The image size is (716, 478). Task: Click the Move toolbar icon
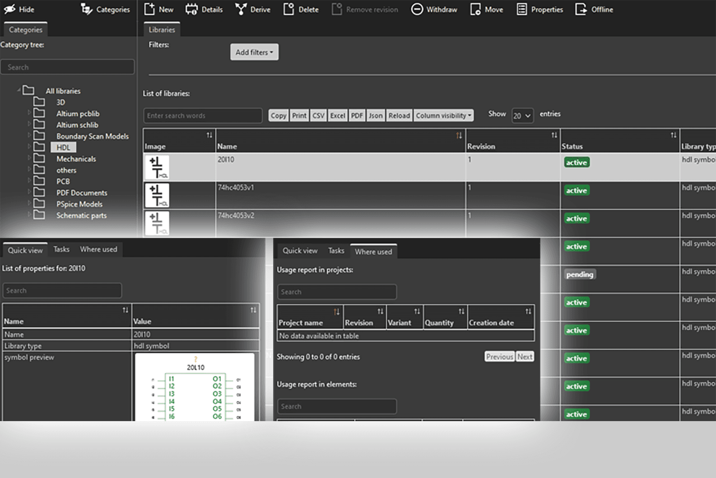pos(475,9)
